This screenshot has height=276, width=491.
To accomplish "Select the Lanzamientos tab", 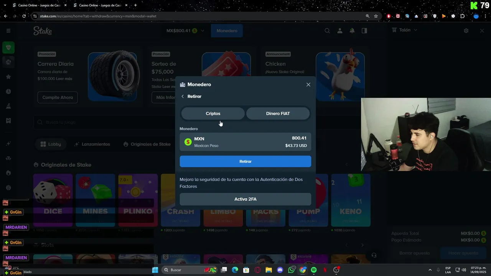I will click(x=92, y=144).
